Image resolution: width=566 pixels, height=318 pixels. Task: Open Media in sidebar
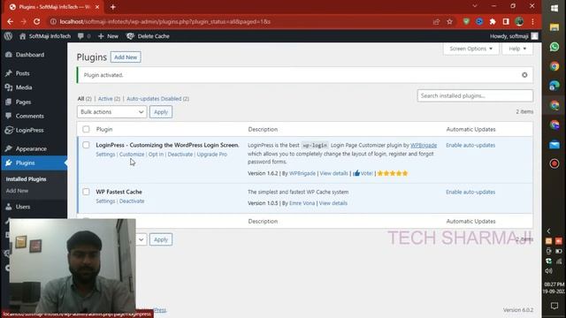[24, 87]
